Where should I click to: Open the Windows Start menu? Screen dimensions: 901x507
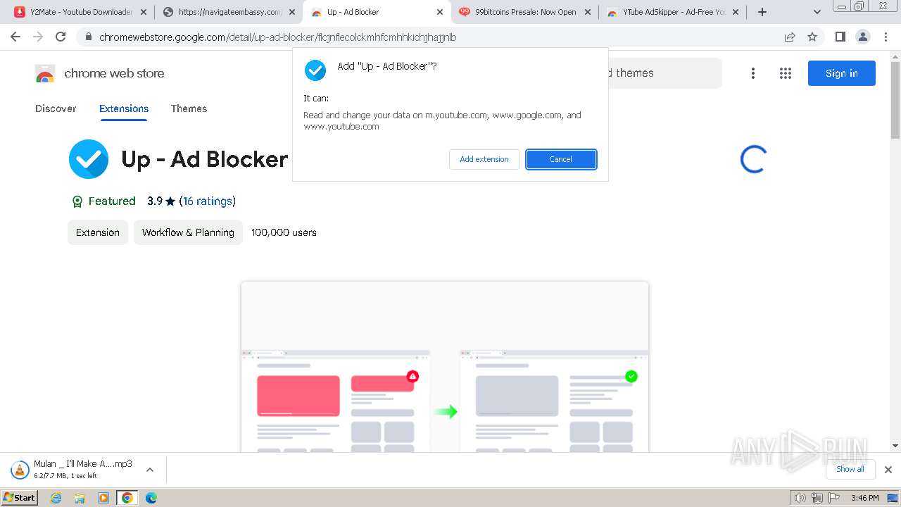click(x=20, y=498)
